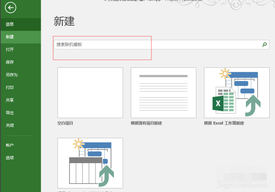Click 保存 to save the project
This screenshot has width=275, height=192.
click(10, 62)
